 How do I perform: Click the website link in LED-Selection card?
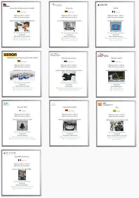71,139
